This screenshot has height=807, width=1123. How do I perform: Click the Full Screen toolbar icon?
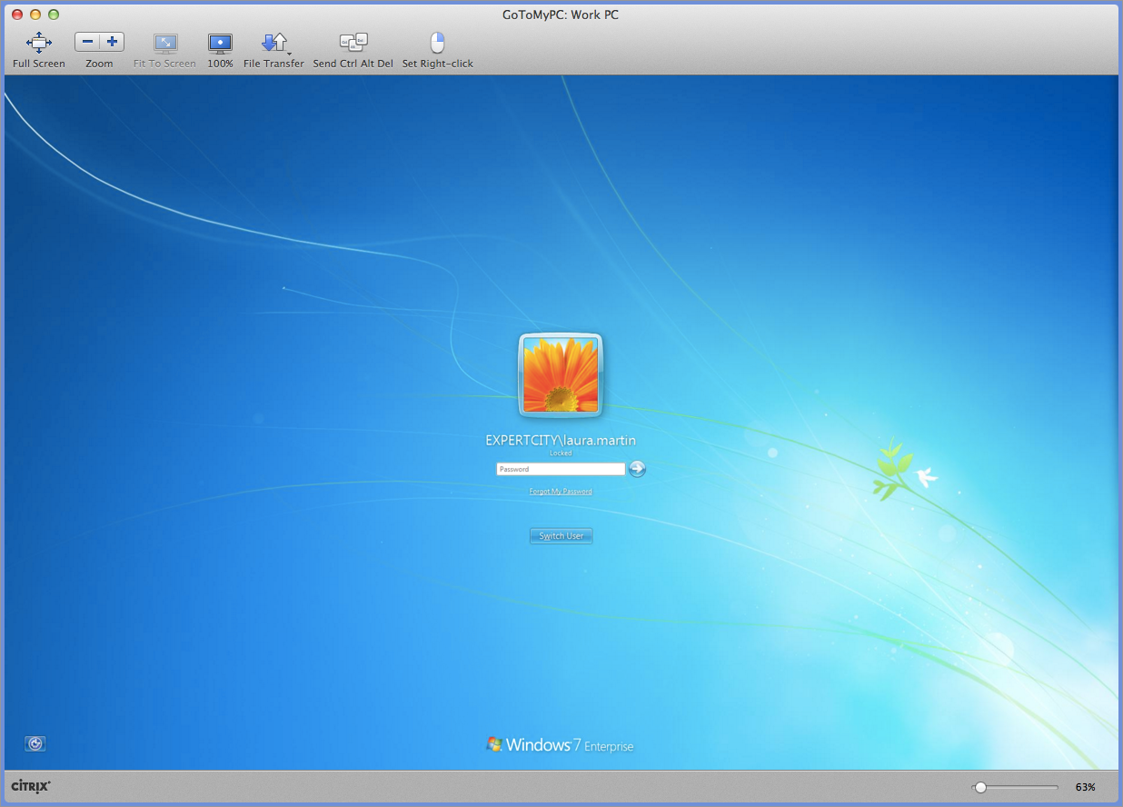[x=39, y=43]
